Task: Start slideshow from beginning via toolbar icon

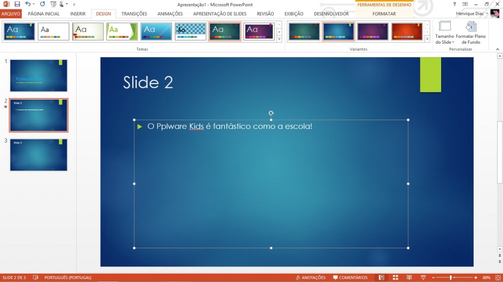Action: (54, 4)
